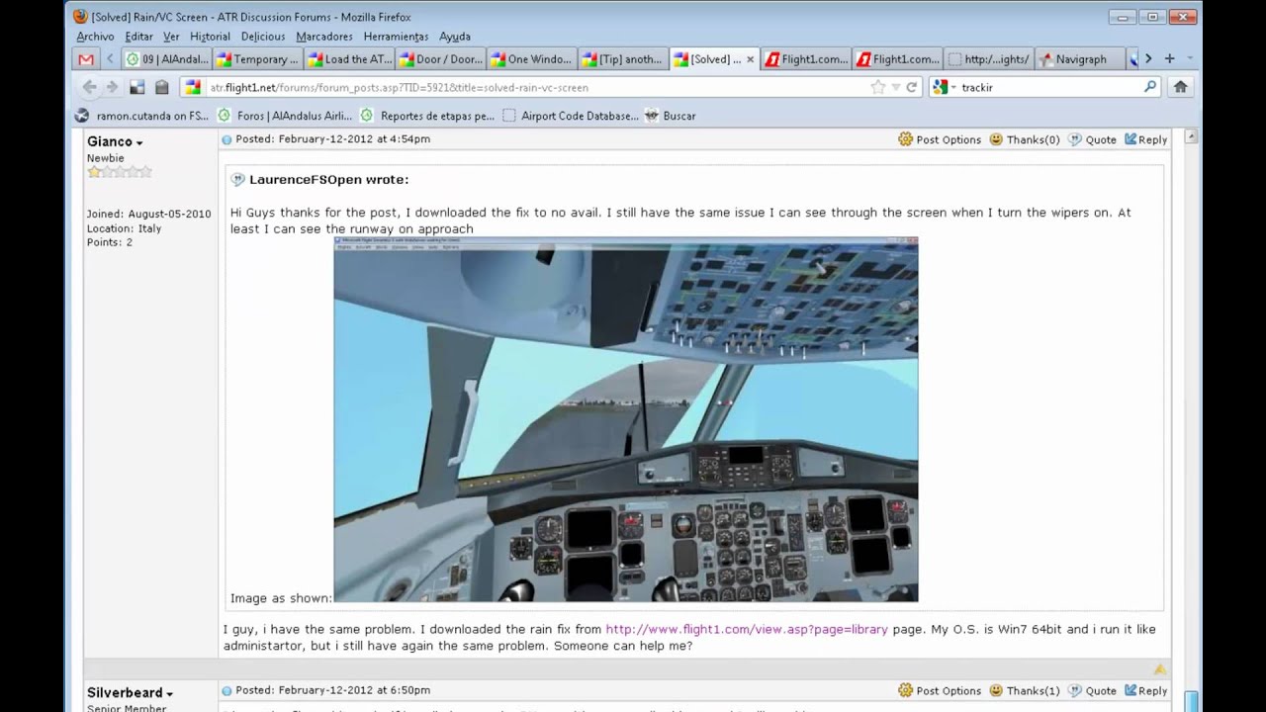This screenshot has width=1266, height=712.
Task: Open the Airport Code Database bookmark
Action: [x=571, y=116]
